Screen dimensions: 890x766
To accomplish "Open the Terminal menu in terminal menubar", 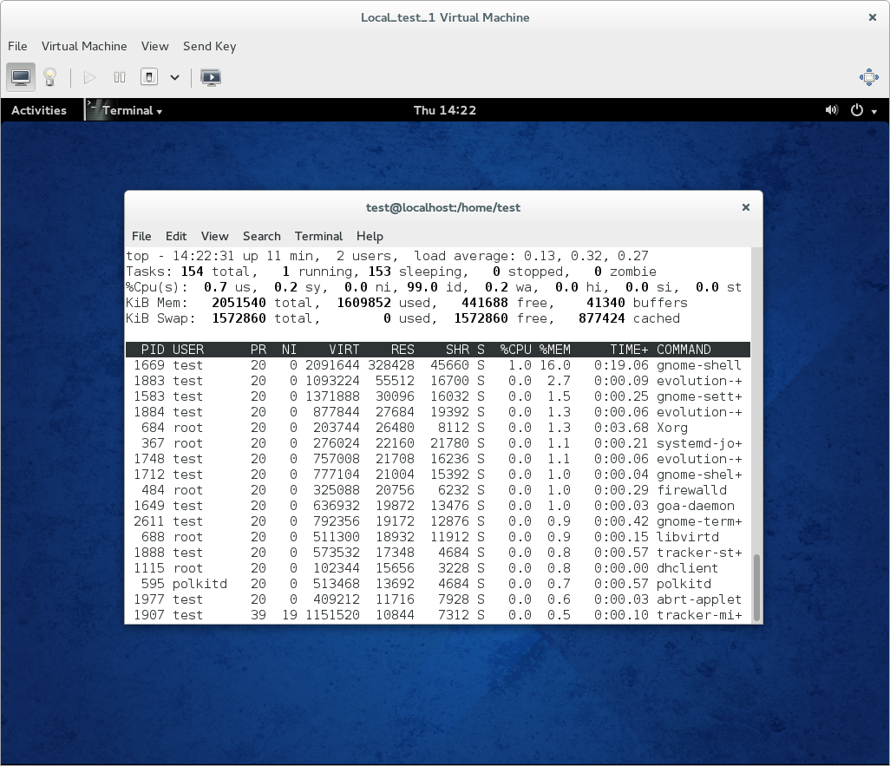I will click(x=318, y=236).
